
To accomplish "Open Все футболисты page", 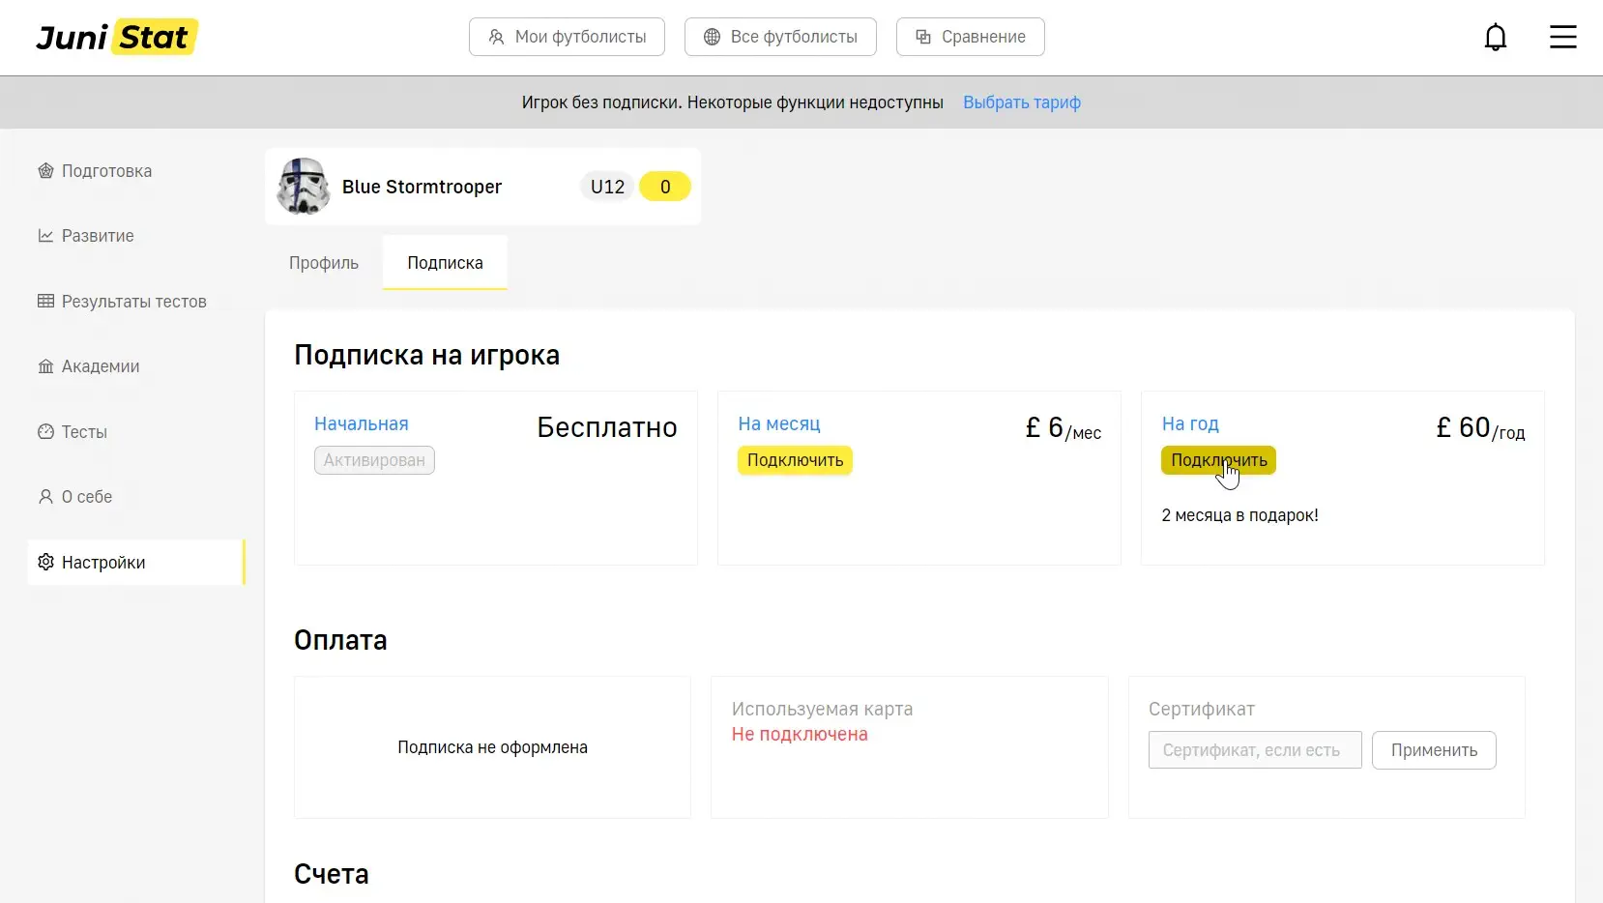I will point(780,37).
